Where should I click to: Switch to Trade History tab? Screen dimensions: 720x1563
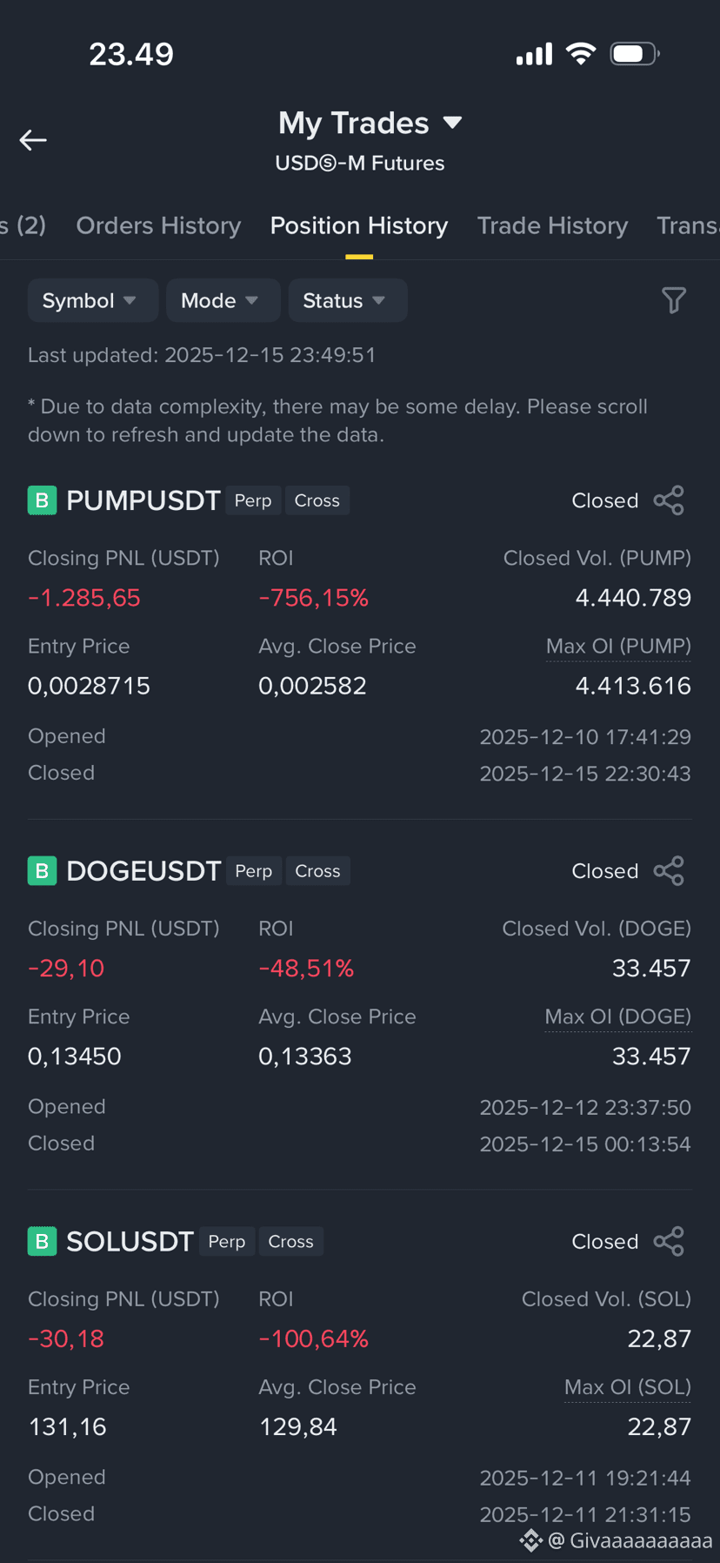click(x=552, y=225)
